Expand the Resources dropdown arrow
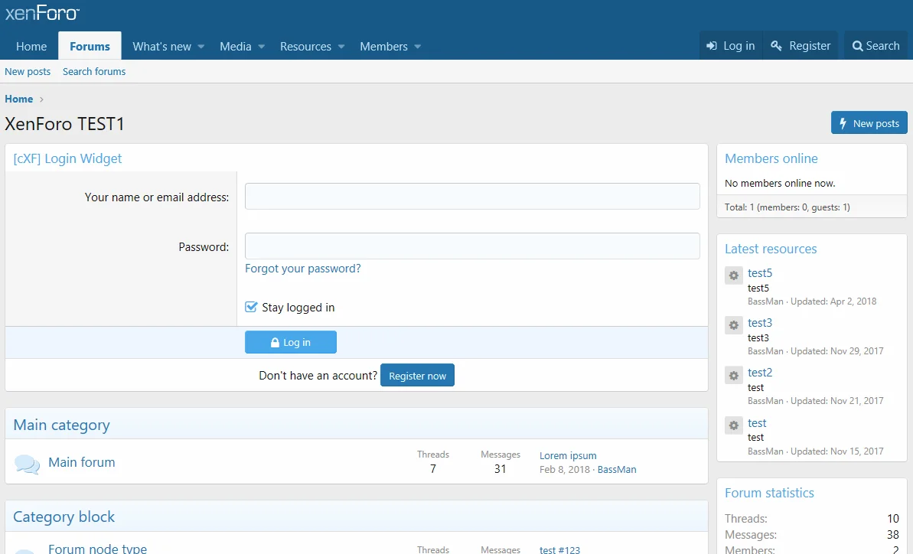The height and width of the screenshot is (554, 913). coord(341,47)
